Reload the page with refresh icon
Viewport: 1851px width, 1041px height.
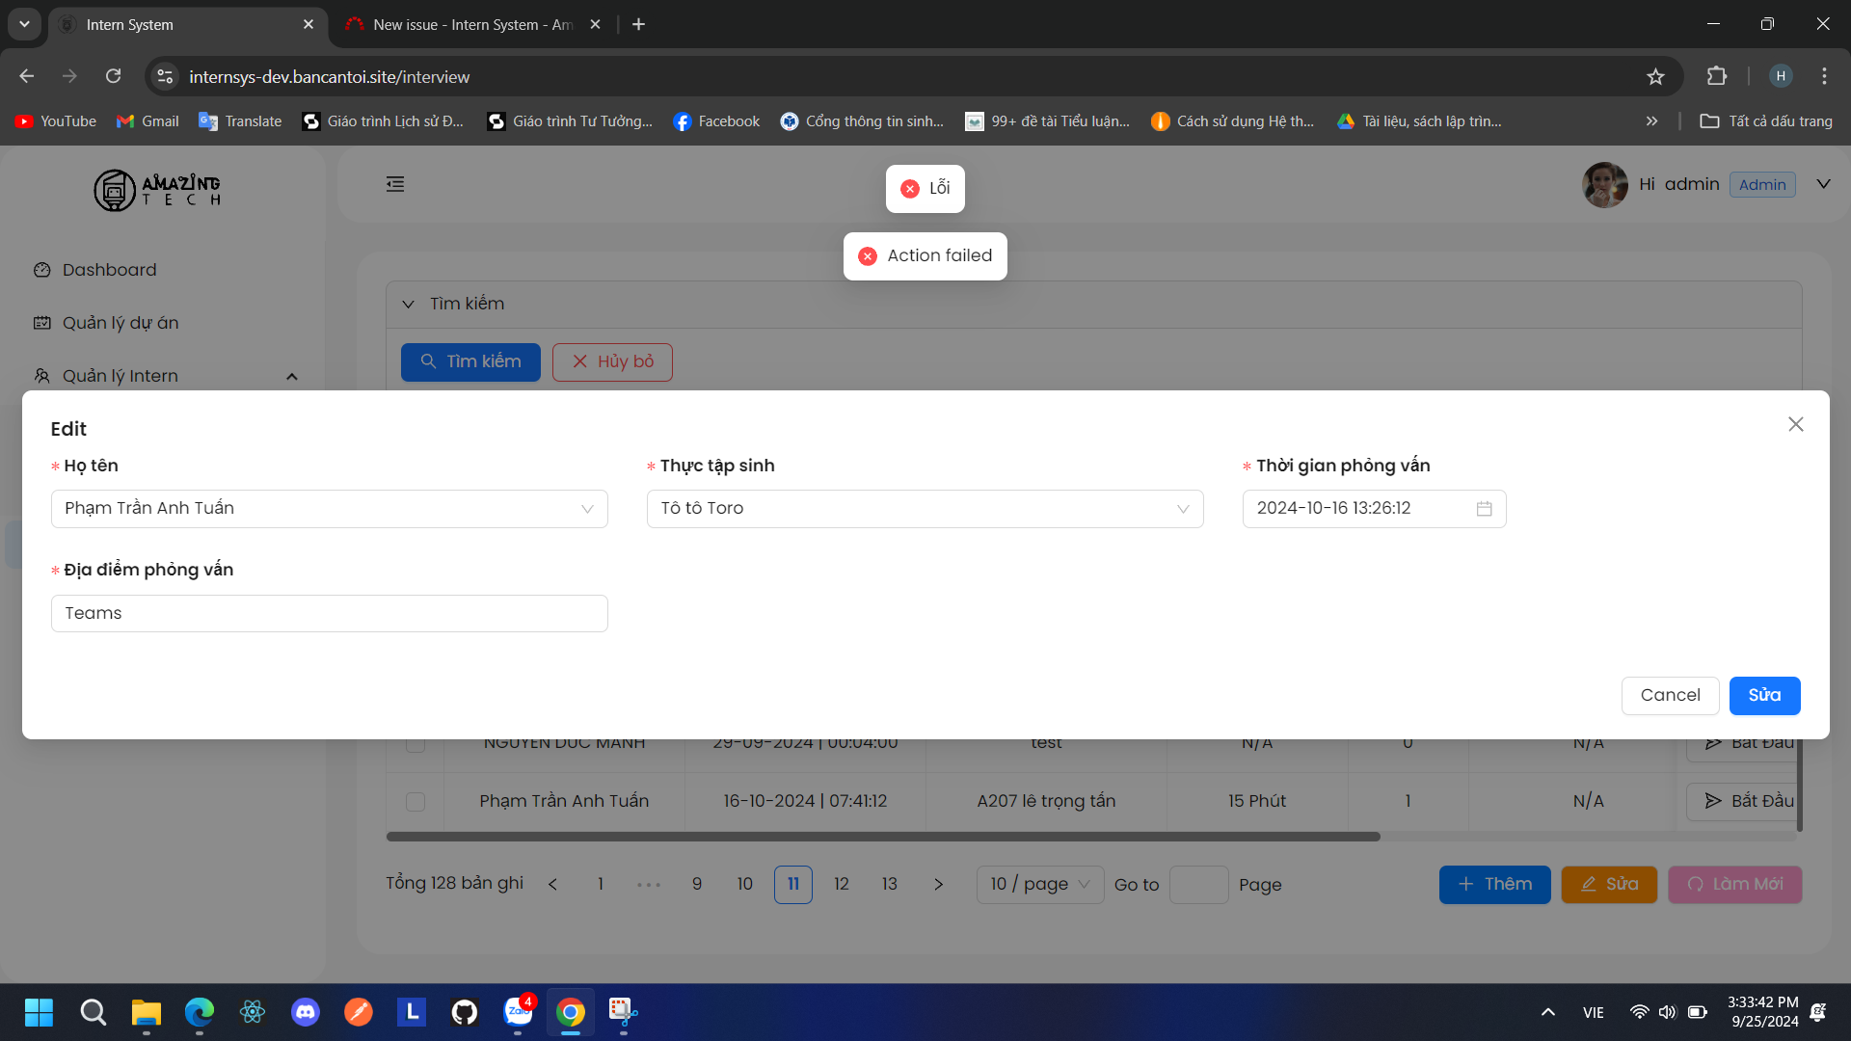pos(114,76)
